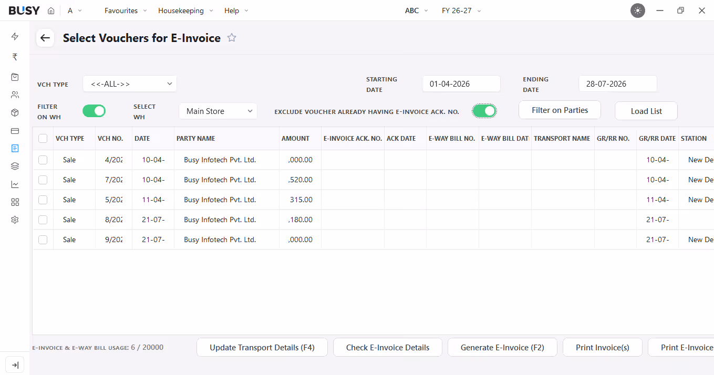
Task: Click the E-INVOICE ACK. NO. column header
Action: coord(353,139)
